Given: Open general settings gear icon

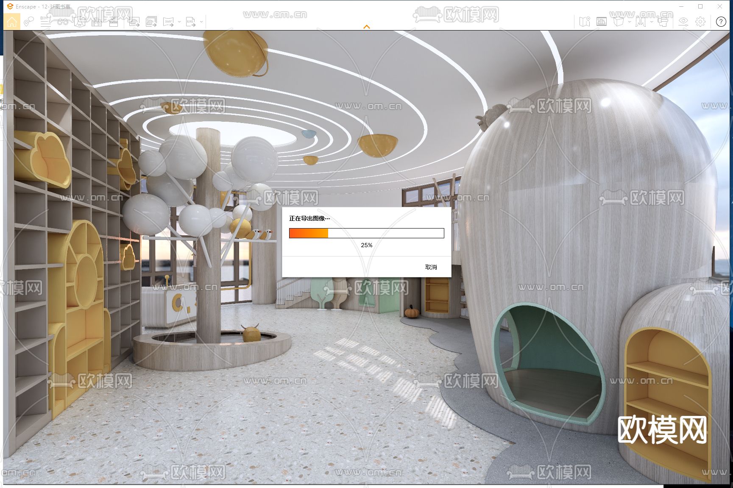Looking at the screenshot, I should [x=700, y=22].
